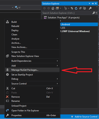Screen dimensions: 99x119
Task: Expand the Analyze submenu
Action: click(x=32, y=39)
